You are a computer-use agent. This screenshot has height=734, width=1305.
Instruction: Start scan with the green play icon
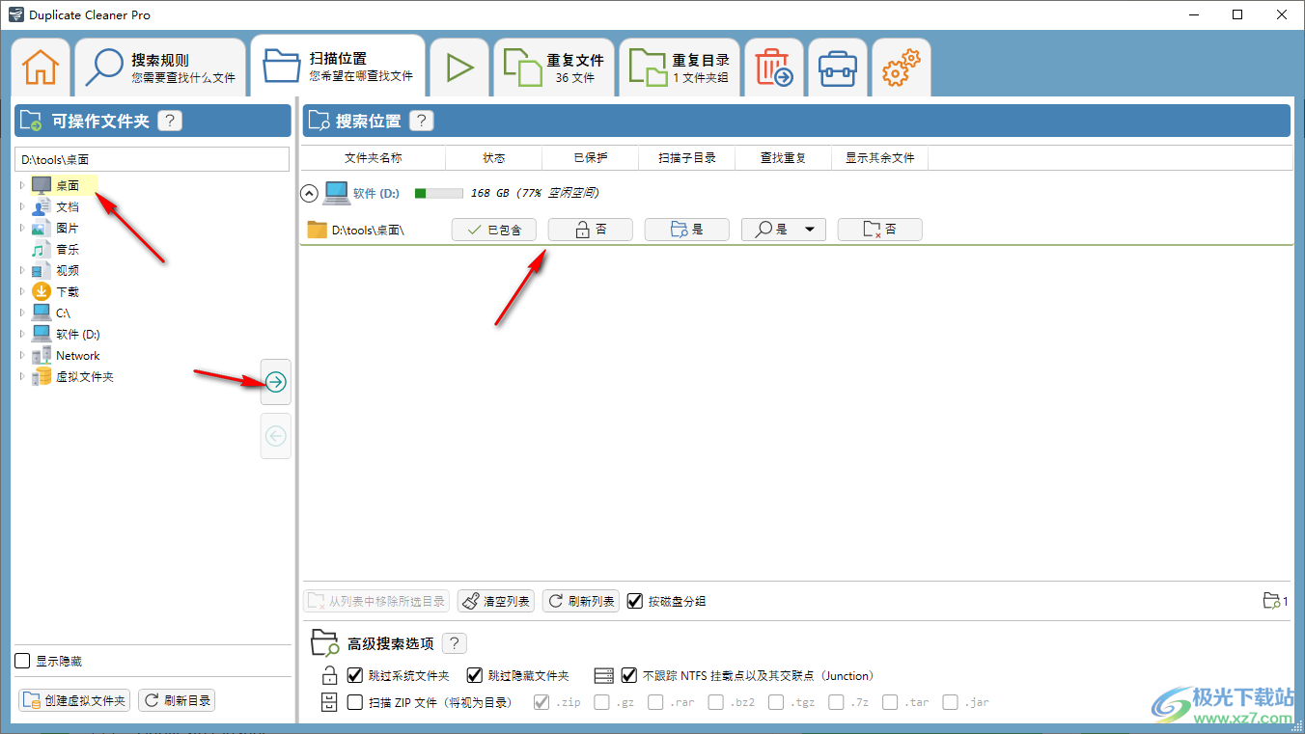point(459,68)
